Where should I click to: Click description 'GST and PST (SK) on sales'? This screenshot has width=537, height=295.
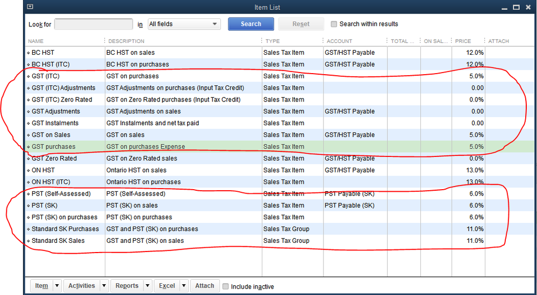pos(145,241)
